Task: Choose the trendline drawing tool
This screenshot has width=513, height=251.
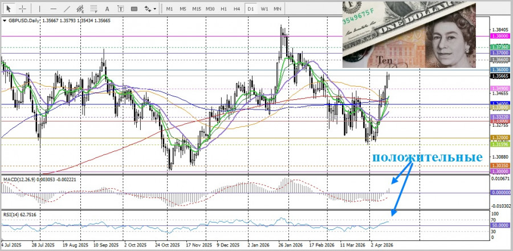Action: (66, 9)
